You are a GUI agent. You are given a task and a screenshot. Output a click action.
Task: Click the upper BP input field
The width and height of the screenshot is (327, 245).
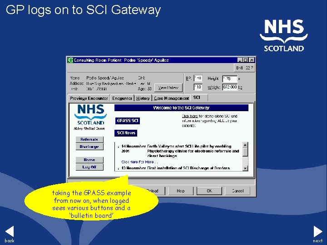[x=198, y=78]
